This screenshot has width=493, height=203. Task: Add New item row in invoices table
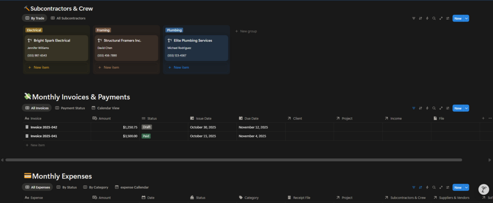pyautogui.click(x=35, y=145)
